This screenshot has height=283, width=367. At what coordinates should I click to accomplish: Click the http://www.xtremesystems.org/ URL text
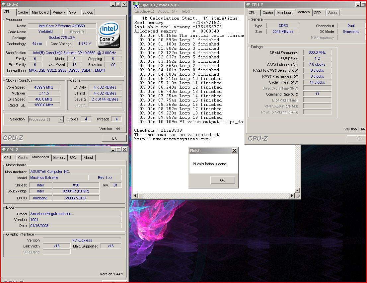click(x=173, y=139)
